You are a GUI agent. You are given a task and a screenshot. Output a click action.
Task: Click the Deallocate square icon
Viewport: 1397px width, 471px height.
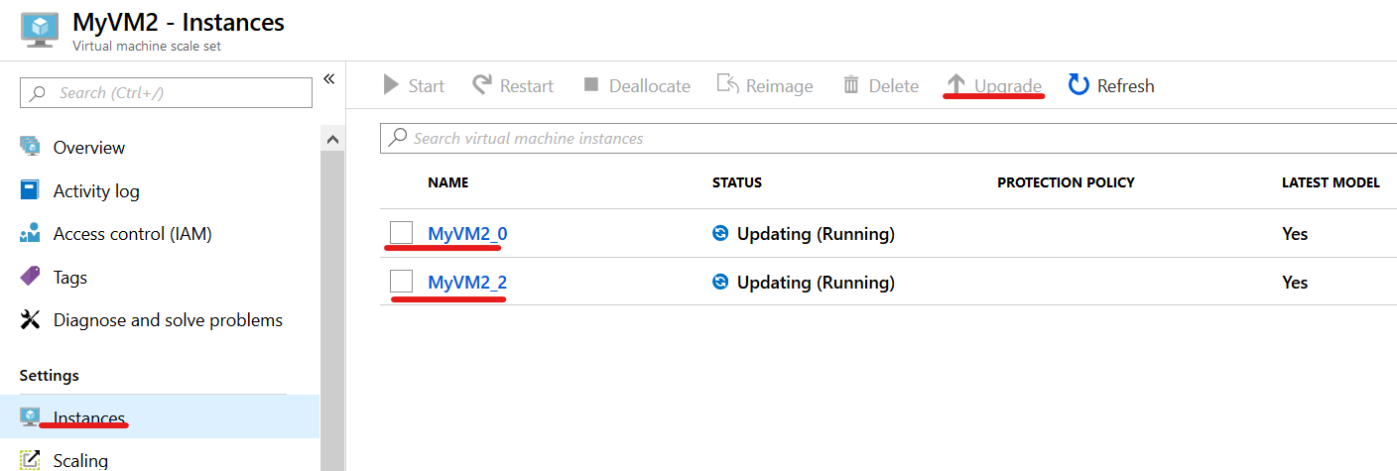tap(591, 85)
